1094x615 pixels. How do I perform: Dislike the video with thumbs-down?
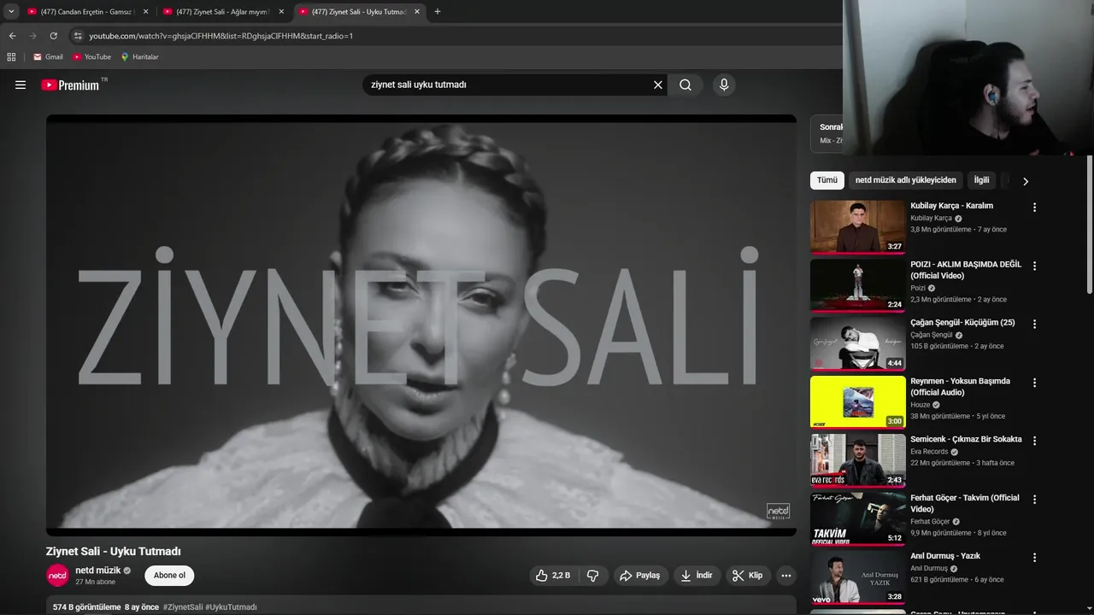(x=593, y=576)
